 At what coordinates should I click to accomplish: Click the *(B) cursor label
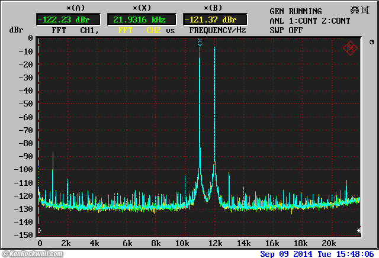211,8
